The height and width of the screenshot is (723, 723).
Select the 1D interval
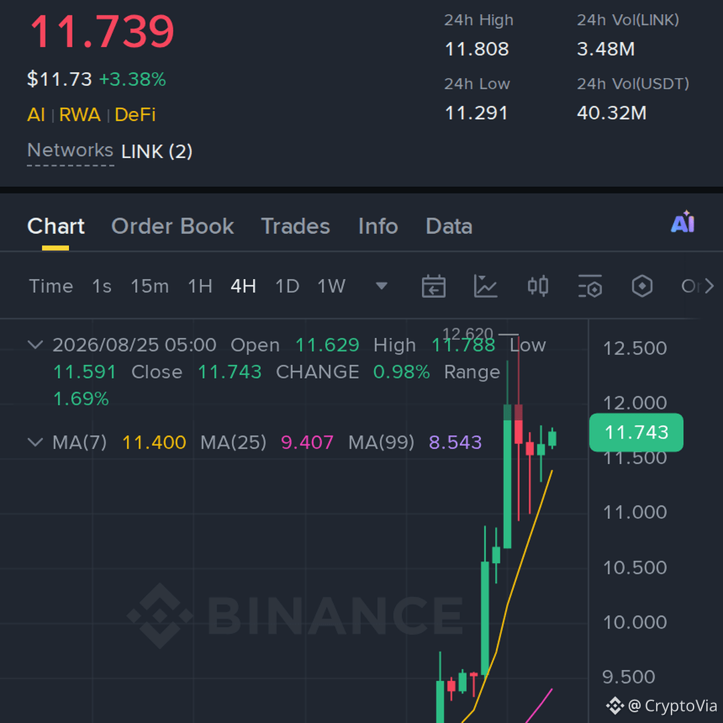pos(287,287)
